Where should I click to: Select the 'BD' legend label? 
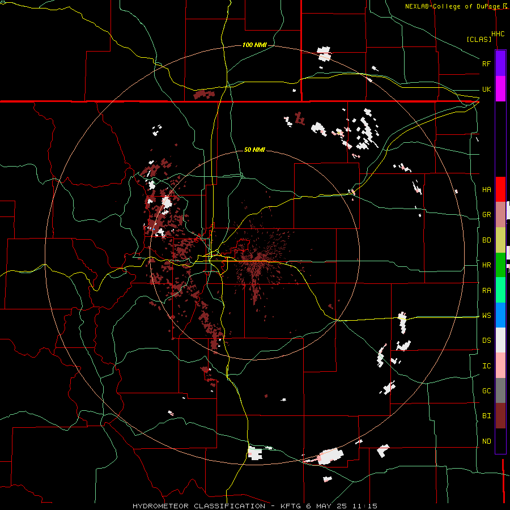(486, 240)
